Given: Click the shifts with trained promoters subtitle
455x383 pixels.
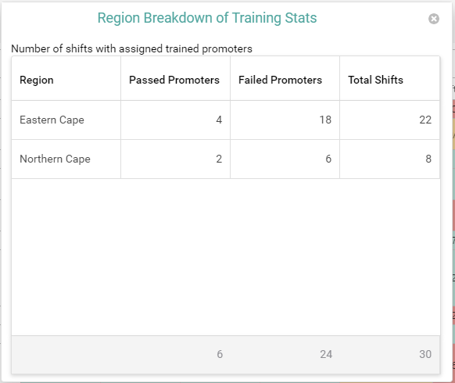Looking at the screenshot, I should click(131, 48).
